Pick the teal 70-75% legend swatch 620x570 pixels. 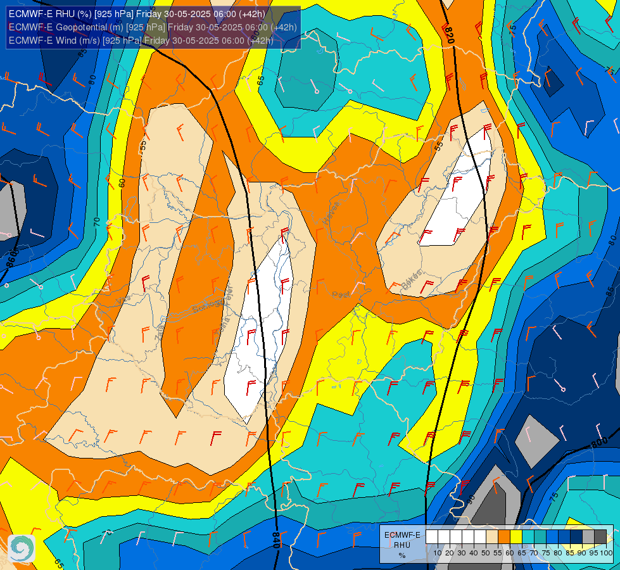click(540, 536)
